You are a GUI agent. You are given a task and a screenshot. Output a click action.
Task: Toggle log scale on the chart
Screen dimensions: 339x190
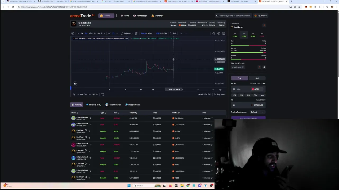(218, 94)
